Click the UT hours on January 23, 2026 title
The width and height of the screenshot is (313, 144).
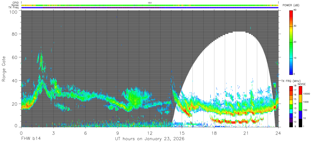150,139
